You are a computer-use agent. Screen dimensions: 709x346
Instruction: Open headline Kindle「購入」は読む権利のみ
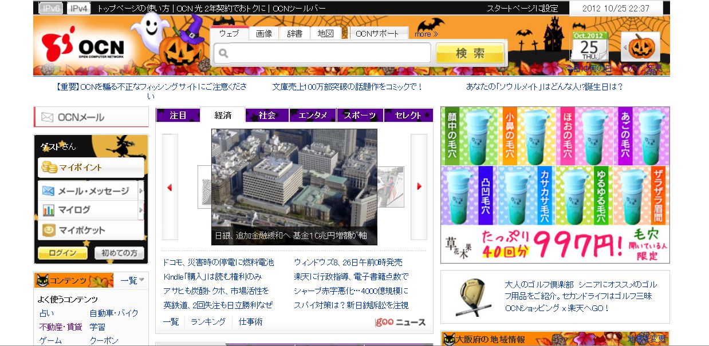(212, 277)
